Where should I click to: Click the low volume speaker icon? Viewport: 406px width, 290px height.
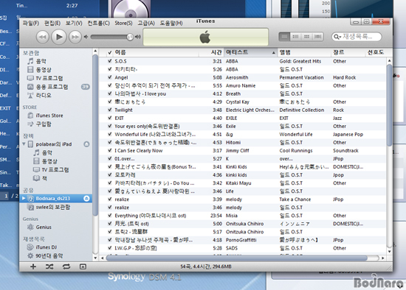(86, 37)
